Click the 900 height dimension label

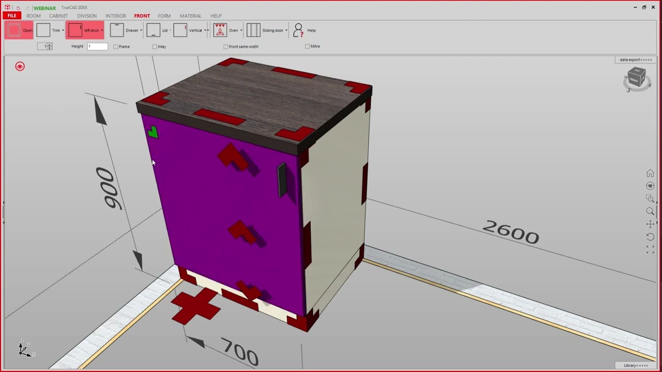pyautogui.click(x=109, y=188)
